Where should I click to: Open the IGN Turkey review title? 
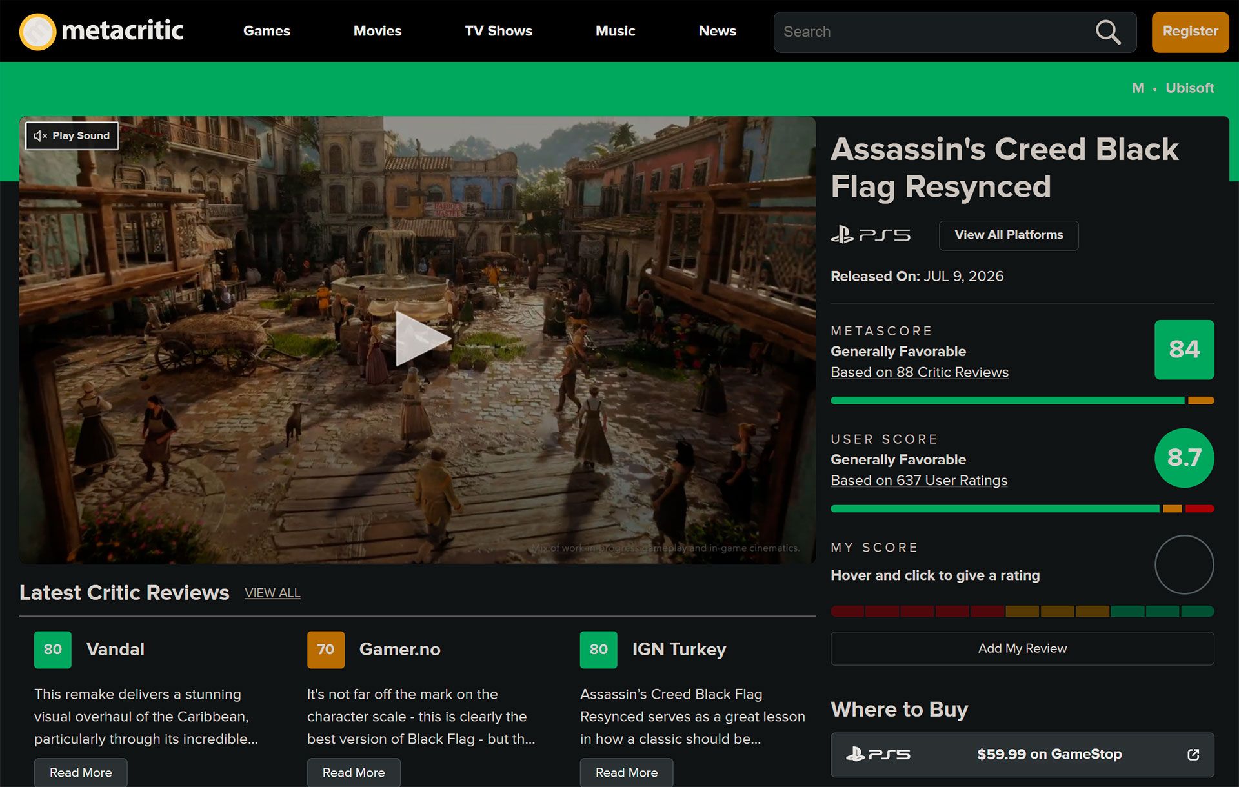tap(680, 650)
